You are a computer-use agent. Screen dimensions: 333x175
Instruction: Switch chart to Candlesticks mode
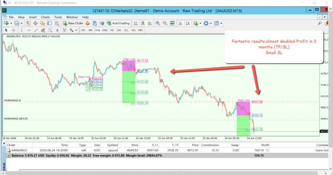pos(143,23)
